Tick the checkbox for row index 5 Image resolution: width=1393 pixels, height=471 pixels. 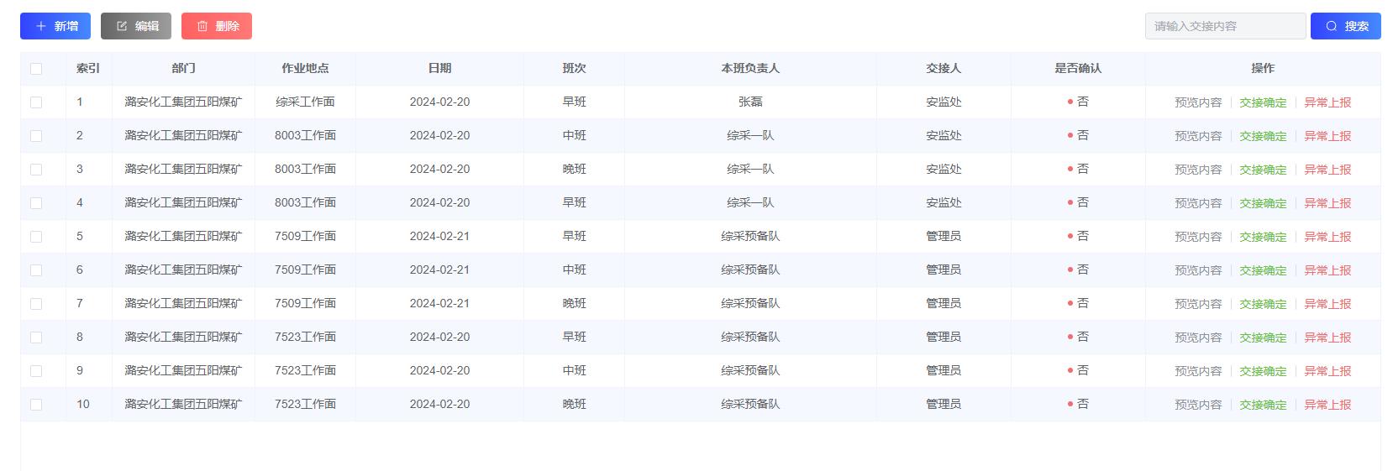(36, 237)
